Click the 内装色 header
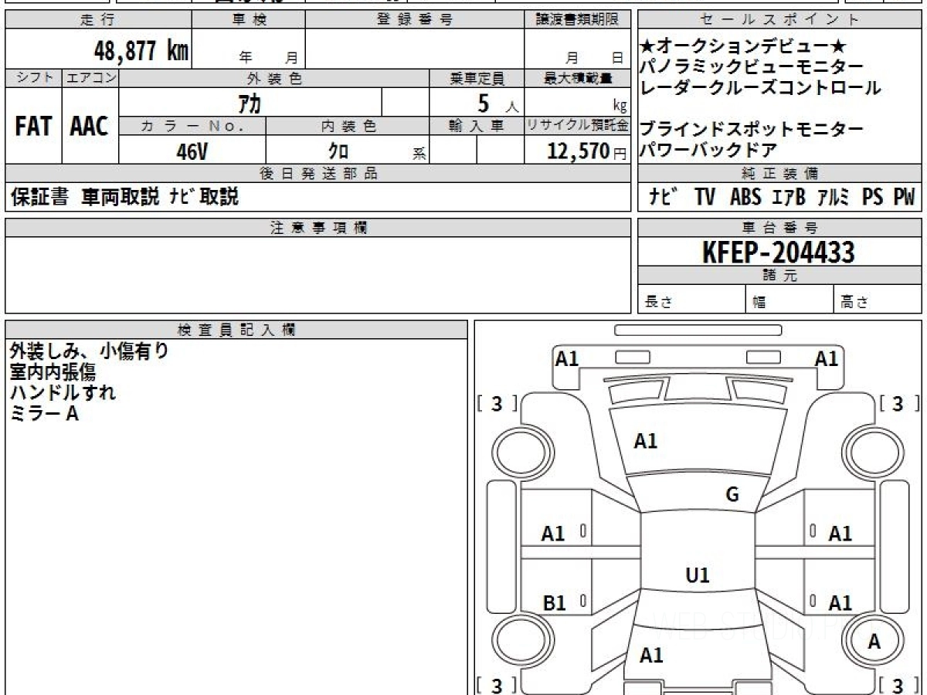The image size is (927, 695). pos(348,126)
